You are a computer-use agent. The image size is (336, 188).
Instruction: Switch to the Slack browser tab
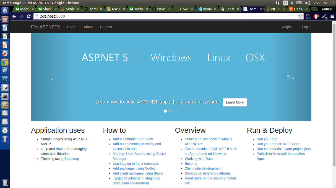point(47,9)
